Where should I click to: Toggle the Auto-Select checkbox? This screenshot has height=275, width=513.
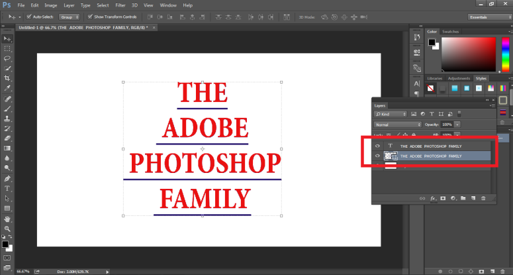pos(28,17)
